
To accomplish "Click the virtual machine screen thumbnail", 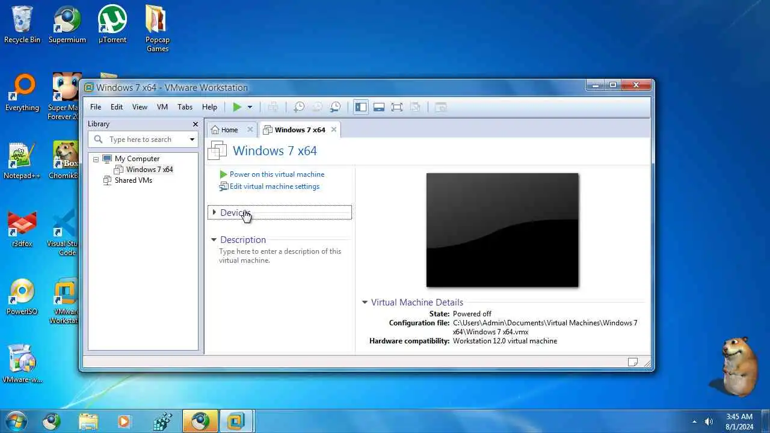I will click(x=502, y=230).
